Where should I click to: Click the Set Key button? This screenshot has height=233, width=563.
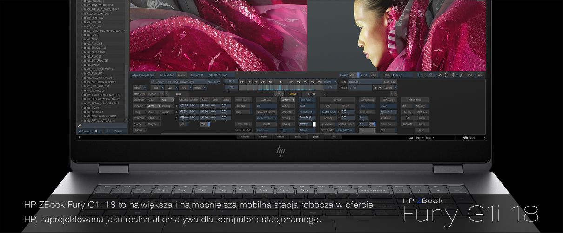pyautogui.click(x=407, y=112)
